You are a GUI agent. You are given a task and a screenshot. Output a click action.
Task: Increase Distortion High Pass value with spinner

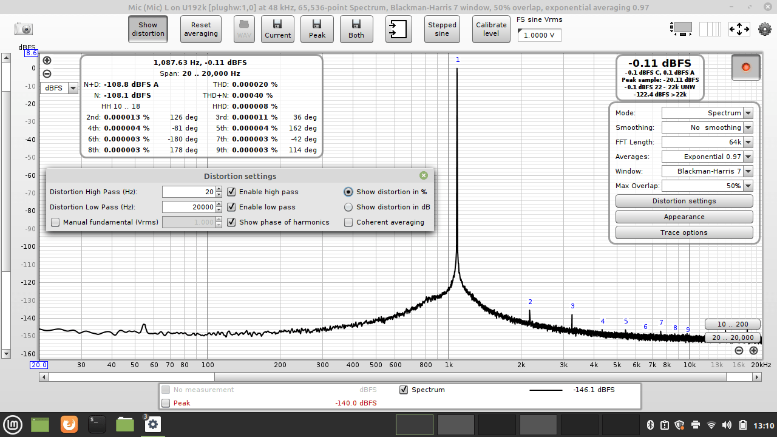coord(219,189)
